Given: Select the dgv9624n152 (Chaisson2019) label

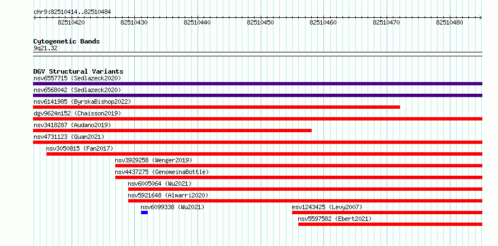Looking at the screenshot, I should [x=77, y=113].
